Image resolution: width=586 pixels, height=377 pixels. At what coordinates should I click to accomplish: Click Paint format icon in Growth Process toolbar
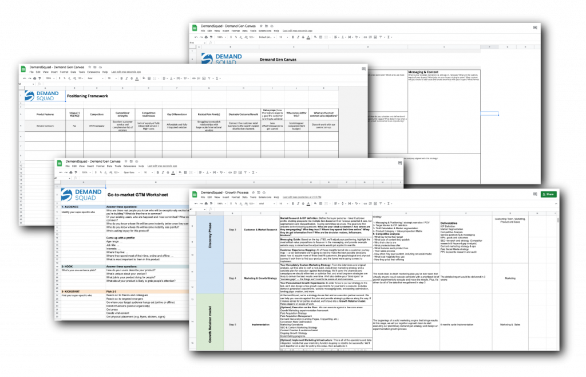click(x=211, y=203)
